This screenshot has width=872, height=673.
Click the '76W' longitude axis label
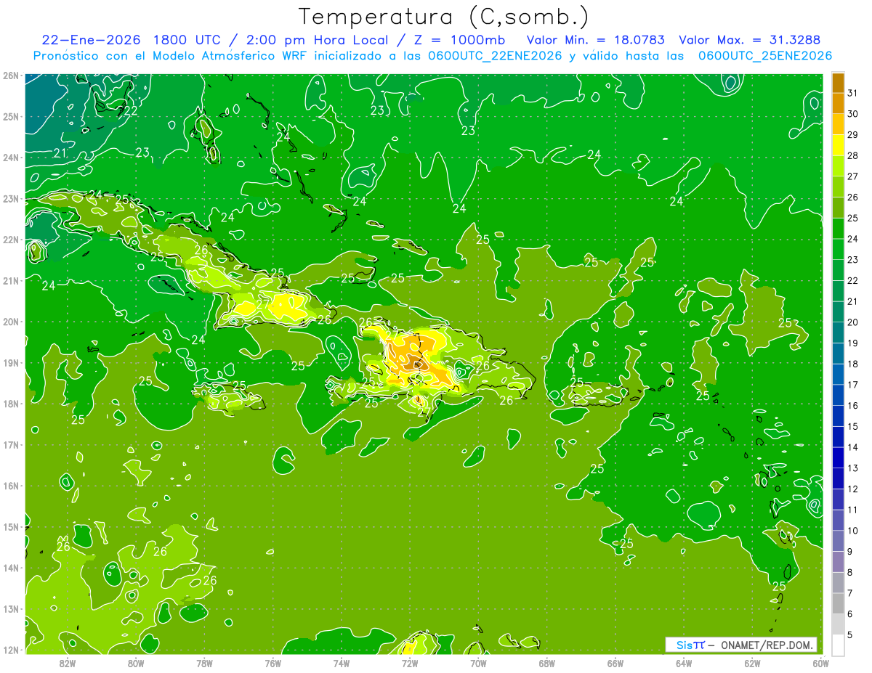coord(272,662)
